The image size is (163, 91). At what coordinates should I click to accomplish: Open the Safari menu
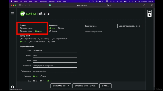pyautogui.click(x=16, y=1)
